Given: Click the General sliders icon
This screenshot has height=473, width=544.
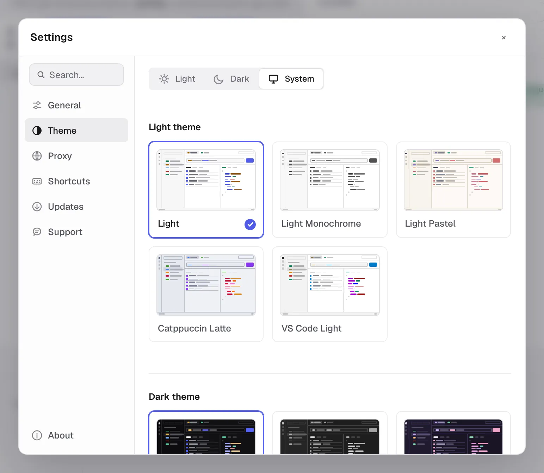Looking at the screenshot, I should pyautogui.click(x=37, y=105).
